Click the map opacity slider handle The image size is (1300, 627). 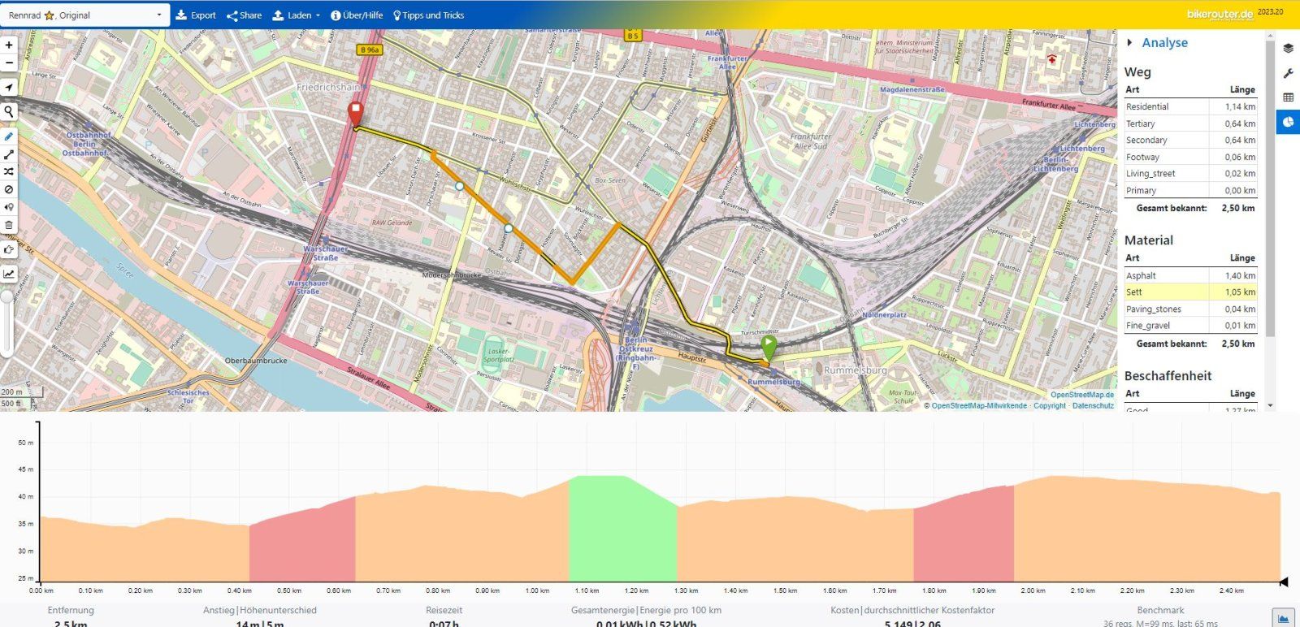(x=7, y=297)
